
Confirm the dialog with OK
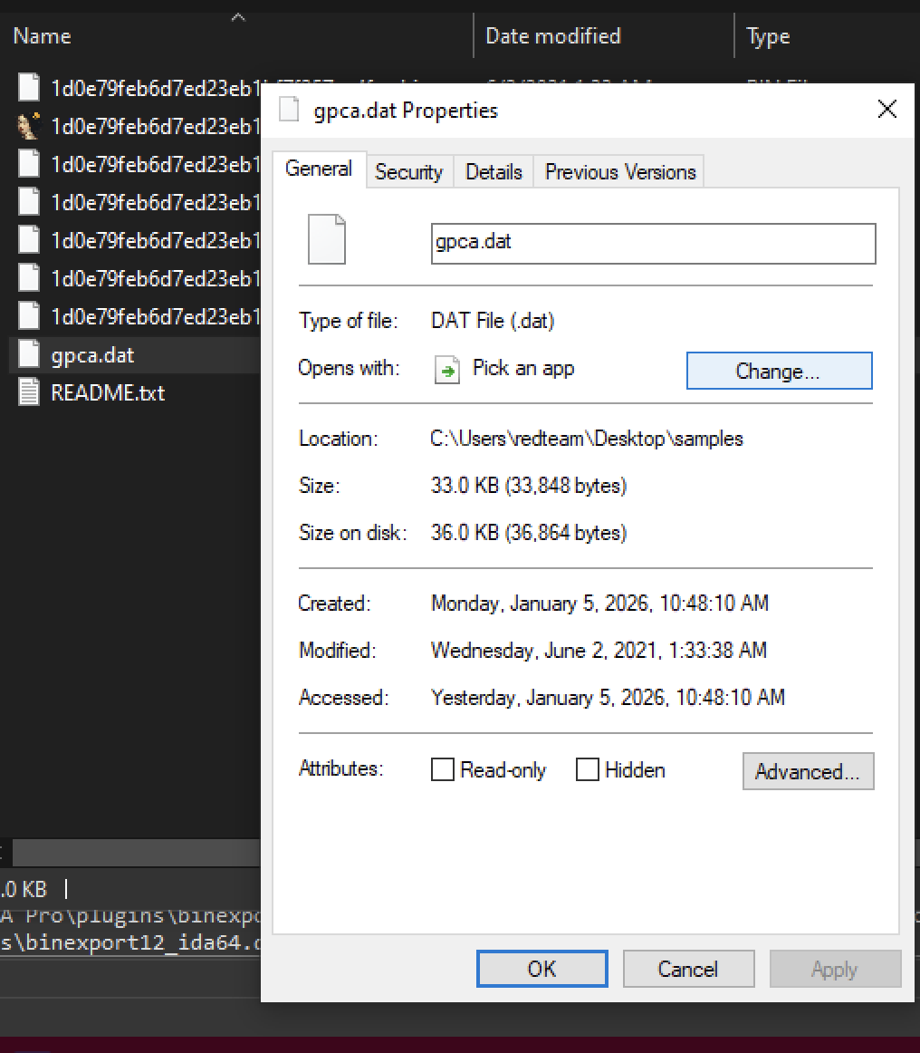[x=542, y=969]
